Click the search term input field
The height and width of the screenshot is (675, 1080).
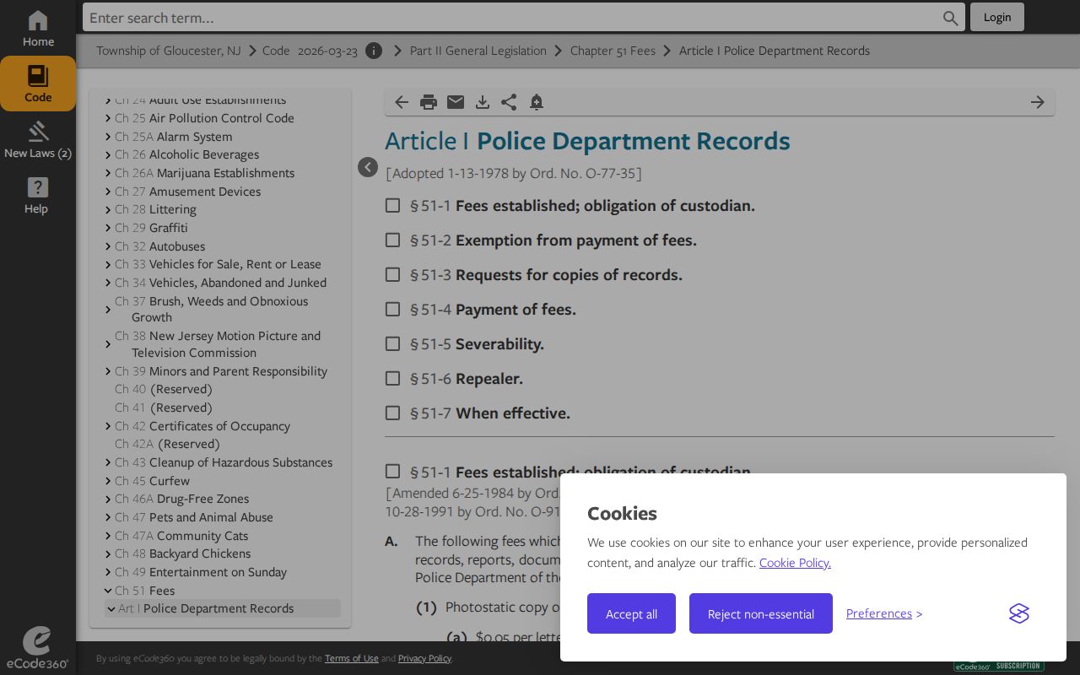coord(513,18)
